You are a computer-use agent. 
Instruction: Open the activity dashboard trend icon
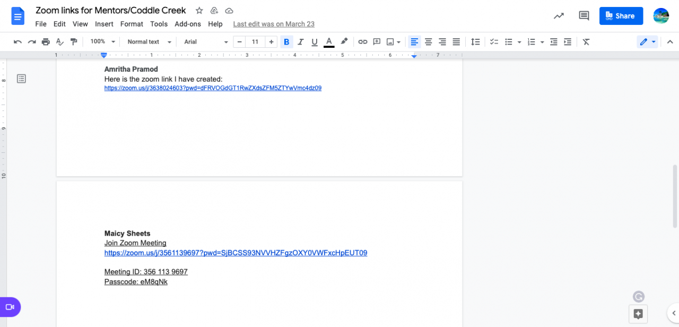point(559,16)
